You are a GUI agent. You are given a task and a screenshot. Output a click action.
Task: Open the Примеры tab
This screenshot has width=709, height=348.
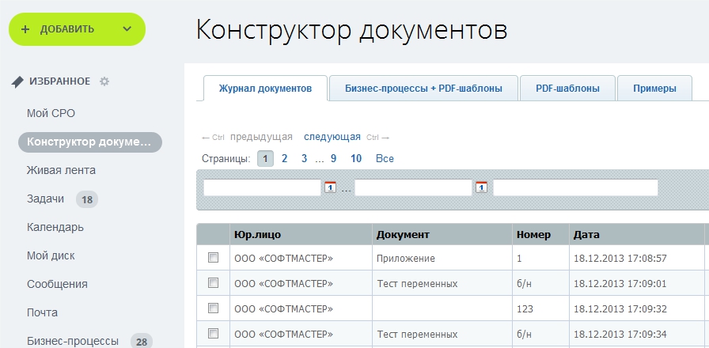(654, 89)
